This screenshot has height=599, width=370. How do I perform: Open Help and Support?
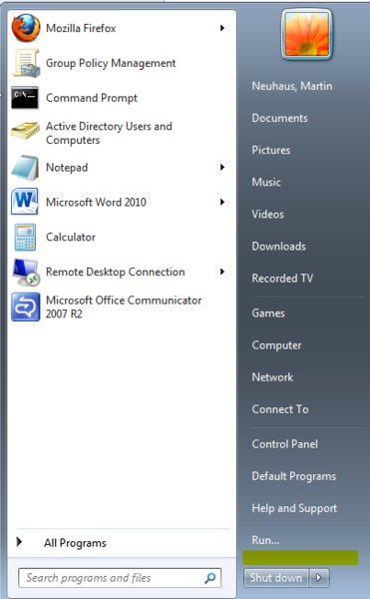(294, 508)
